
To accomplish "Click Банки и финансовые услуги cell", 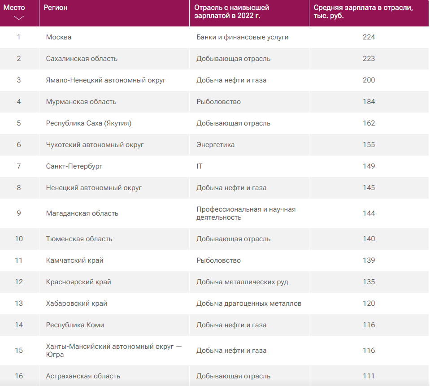I will tap(242, 37).
